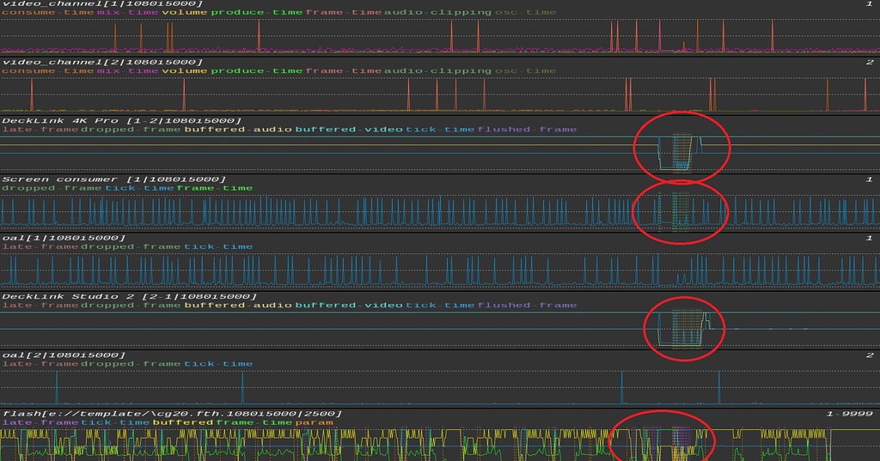Click flushed-frame legend under DeckLink Studio 2
The image size is (880, 461).
(x=527, y=305)
